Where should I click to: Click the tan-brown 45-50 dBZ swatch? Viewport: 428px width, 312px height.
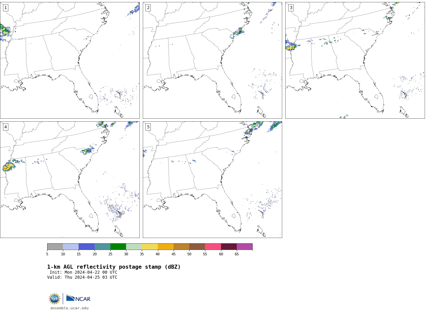181,247
